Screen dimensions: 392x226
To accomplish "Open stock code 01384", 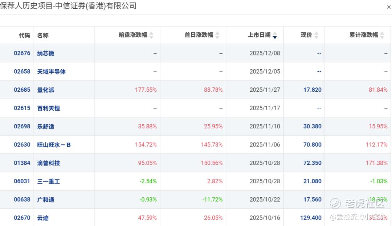I will click(22, 163).
